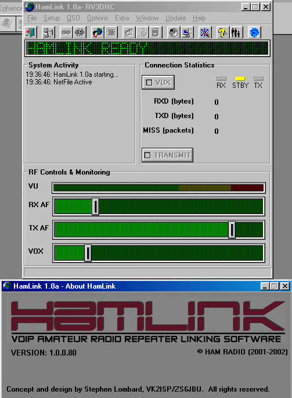Enable the VOX checkbox
The height and width of the screenshot is (398, 292).
point(149,83)
